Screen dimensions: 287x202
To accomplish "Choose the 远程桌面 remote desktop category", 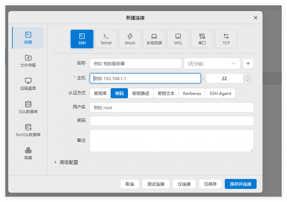I will click(28, 84).
